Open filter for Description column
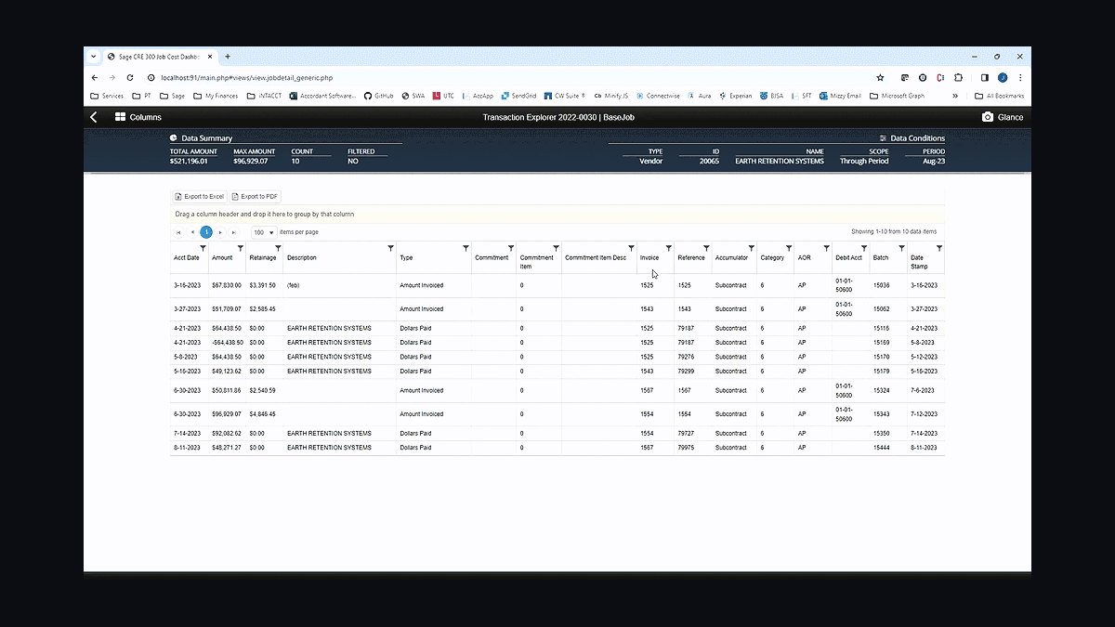 click(x=391, y=248)
